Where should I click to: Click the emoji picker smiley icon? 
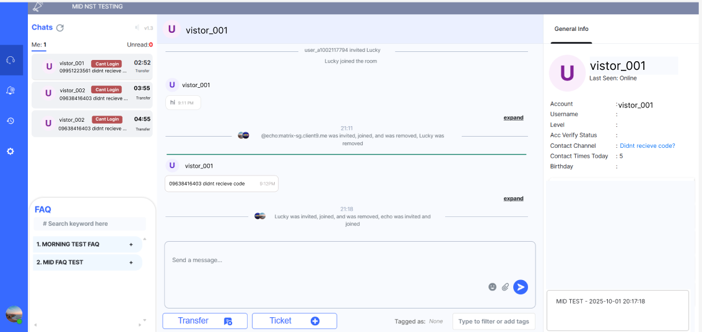point(492,287)
